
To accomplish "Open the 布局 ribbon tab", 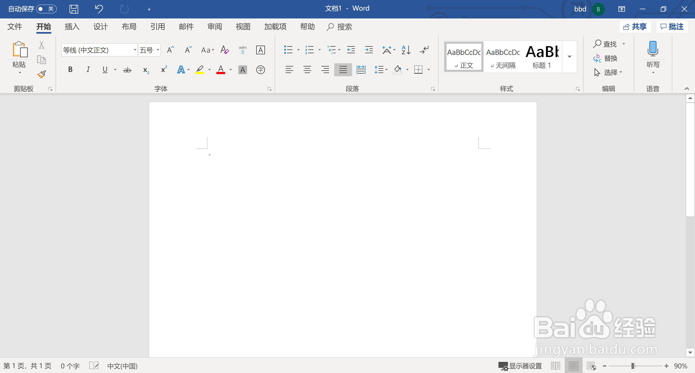I will pos(129,27).
